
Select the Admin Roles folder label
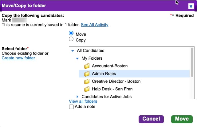(104, 74)
